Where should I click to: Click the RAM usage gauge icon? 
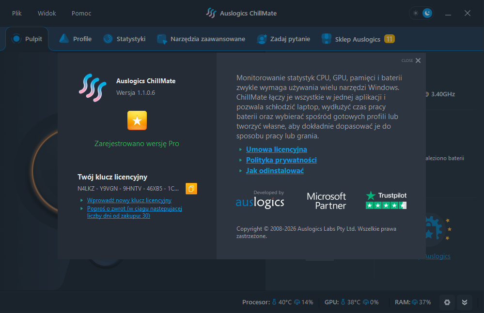click(415, 302)
